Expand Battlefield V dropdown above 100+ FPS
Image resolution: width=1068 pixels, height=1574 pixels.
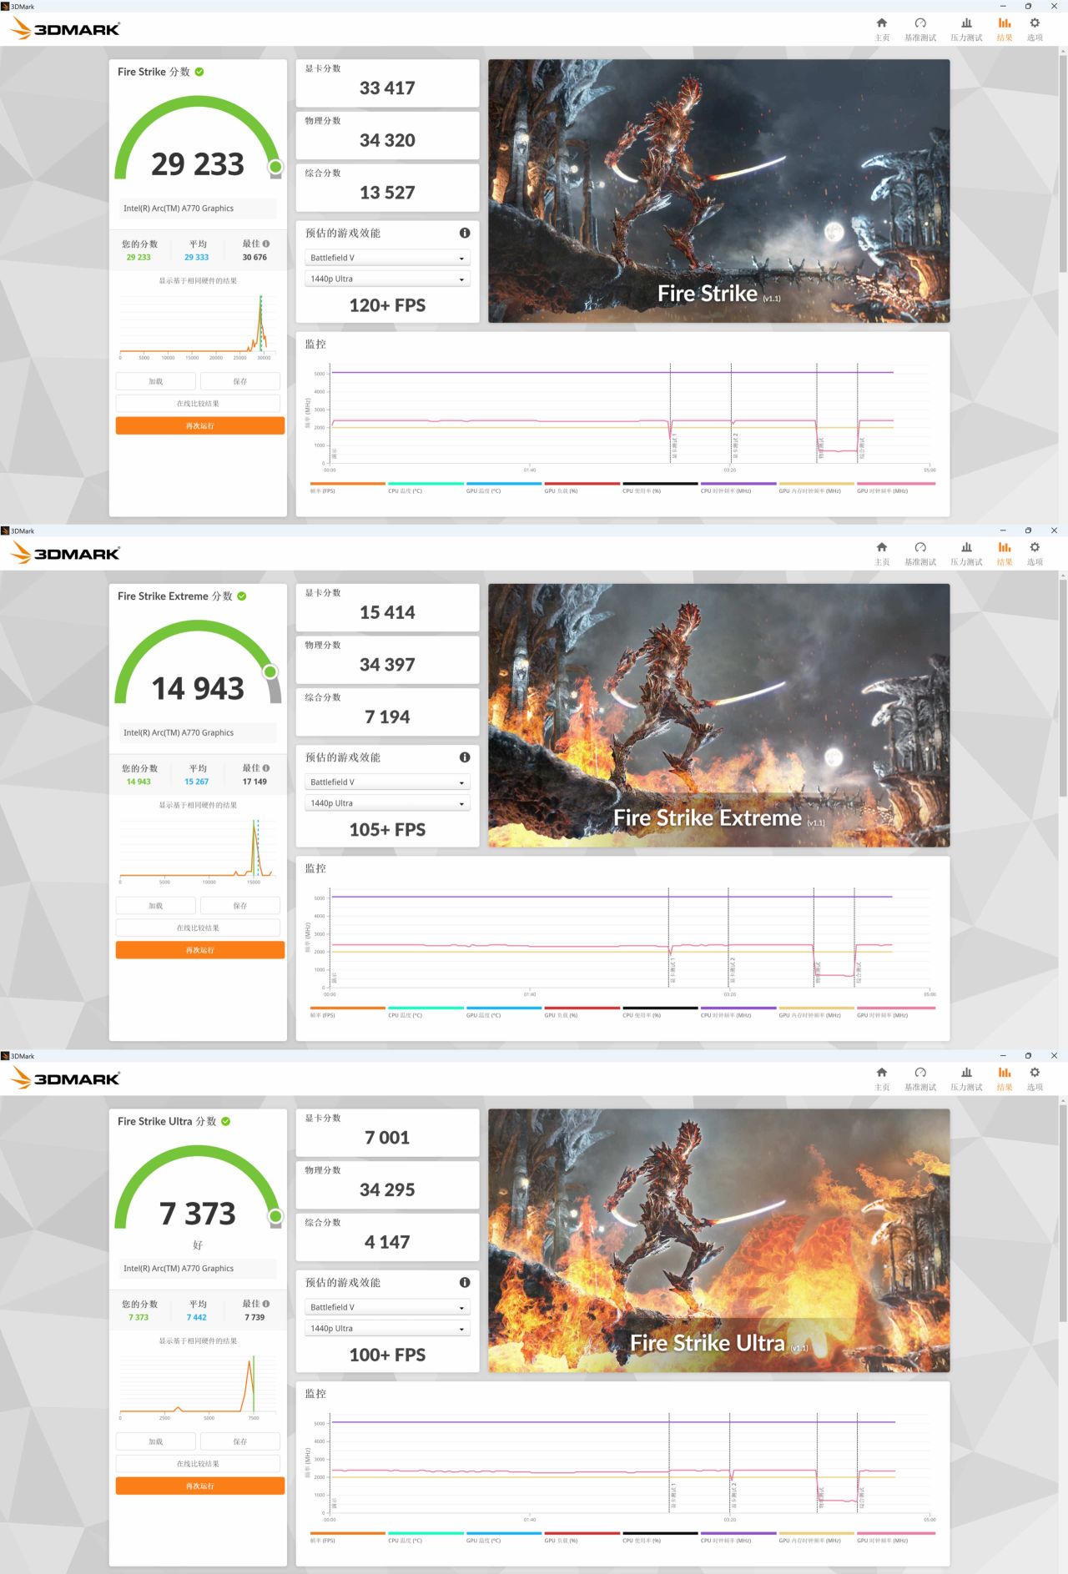click(x=387, y=1308)
